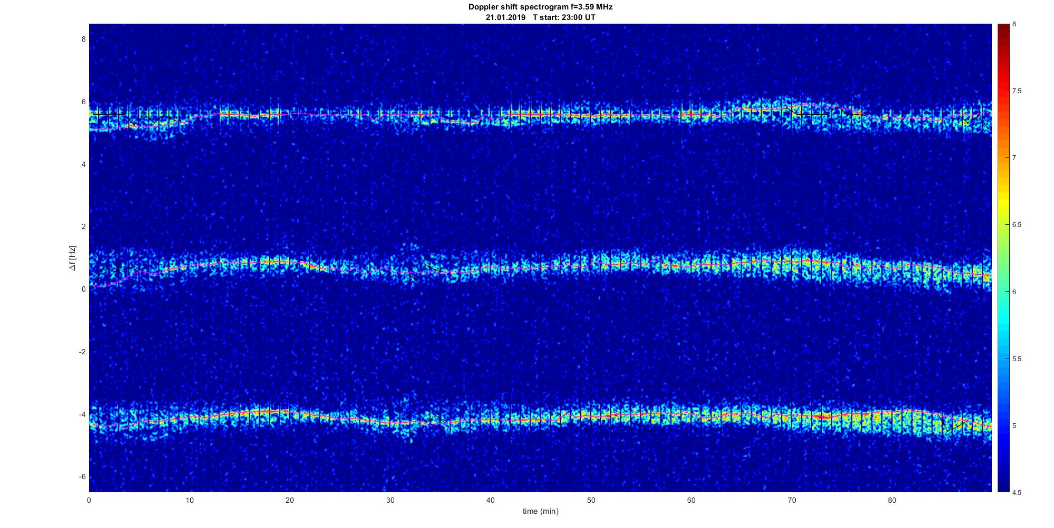Click the y-axis label 'Δf [Hz]'
This screenshot has height=528, width=1054.
[72, 258]
